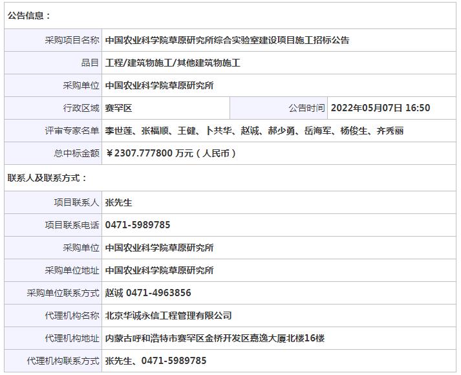Click the '总中标金额' label
Image resolution: width=461 pixels, height=375 pixels.
coord(76,153)
